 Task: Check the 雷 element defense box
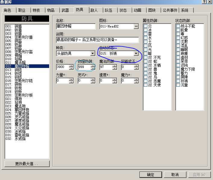(x=146, y=34)
